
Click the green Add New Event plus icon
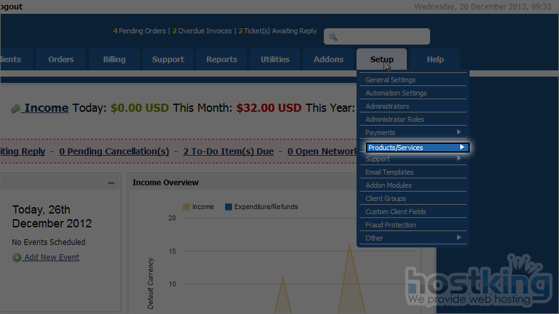point(17,257)
